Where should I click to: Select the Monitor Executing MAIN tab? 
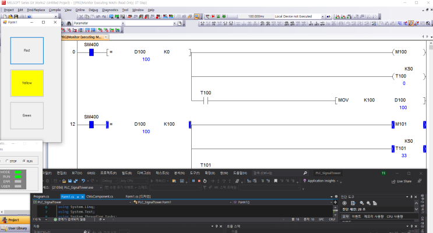tap(82, 37)
